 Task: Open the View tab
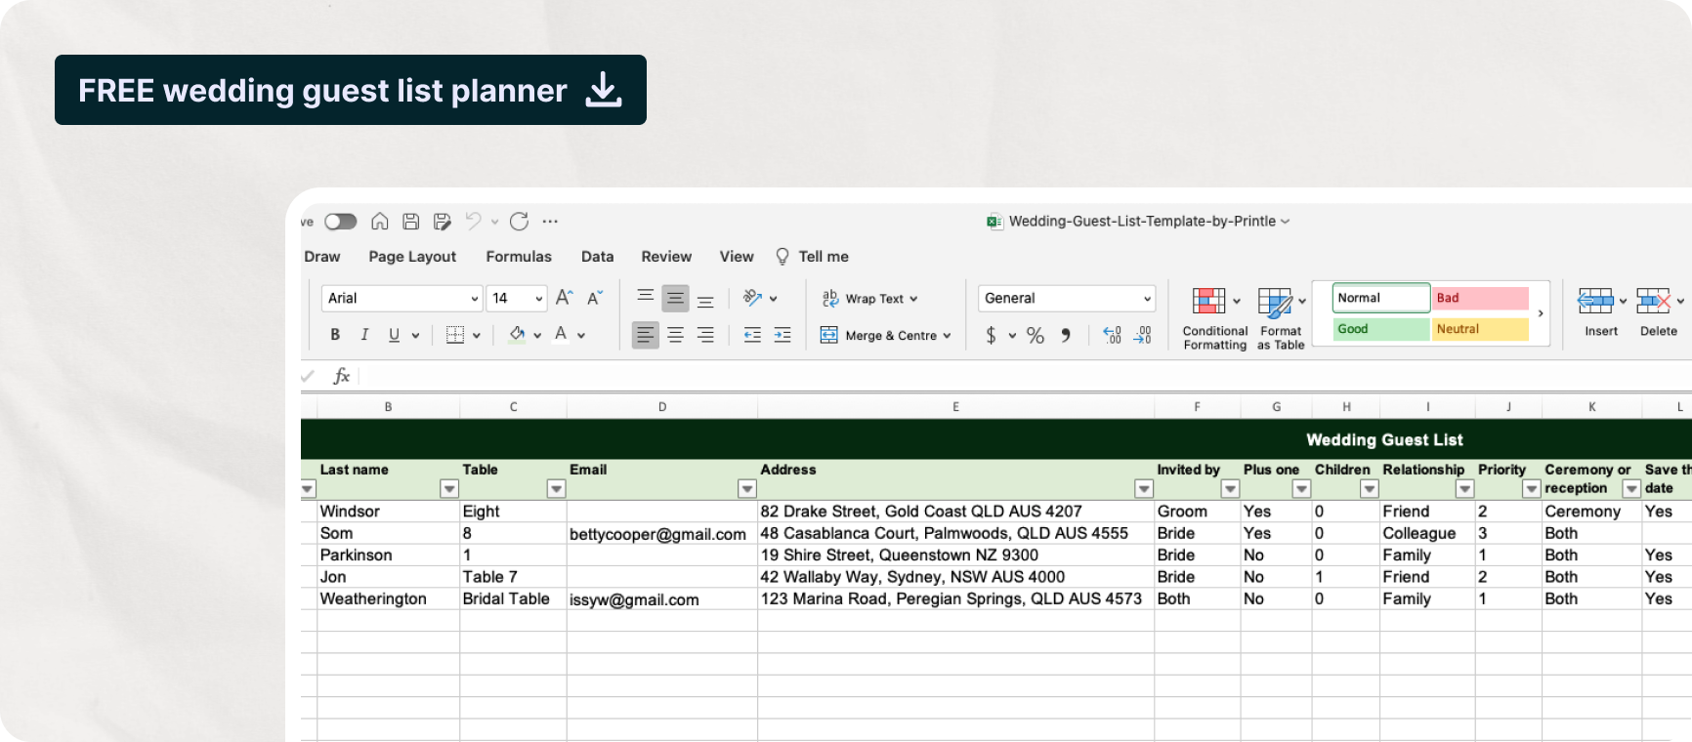(x=737, y=257)
